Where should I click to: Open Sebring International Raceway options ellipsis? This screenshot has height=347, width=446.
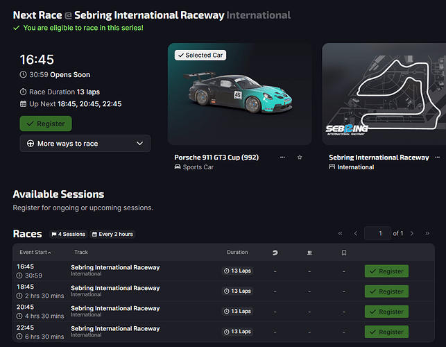click(437, 158)
